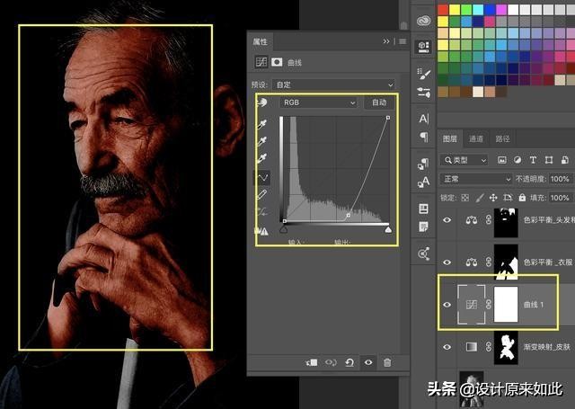575x409 pixels.
Task: Open the 预设 preset dropdown
Action: [x=334, y=84]
